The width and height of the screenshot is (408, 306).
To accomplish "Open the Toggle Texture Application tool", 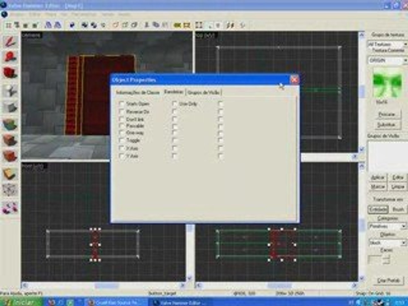I will 10,124.
